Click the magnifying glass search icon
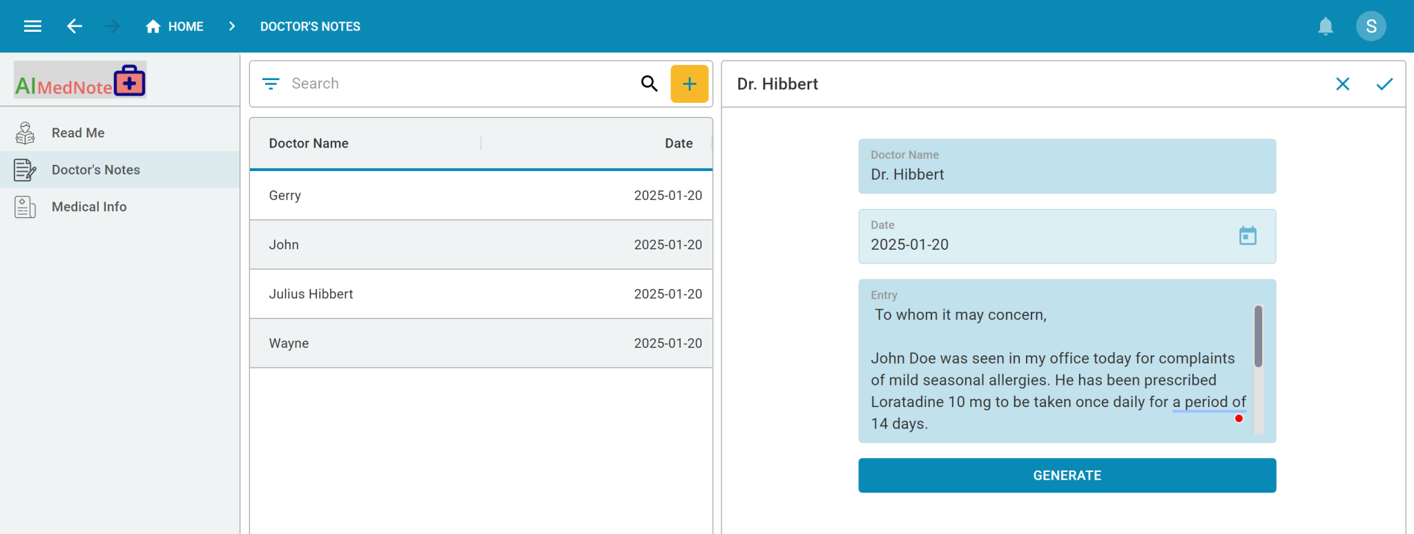Image resolution: width=1414 pixels, height=534 pixels. (649, 83)
